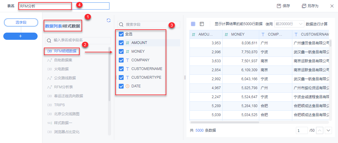Close the dialog with the X icon
338x143 pixels.
tap(332, 6)
